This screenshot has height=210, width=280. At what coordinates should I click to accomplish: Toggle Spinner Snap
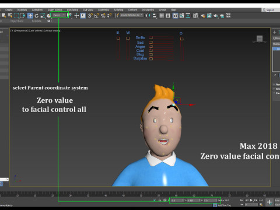[x=109, y=16]
